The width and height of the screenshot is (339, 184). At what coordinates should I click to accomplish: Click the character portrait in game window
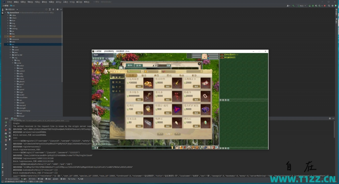click(204, 57)
